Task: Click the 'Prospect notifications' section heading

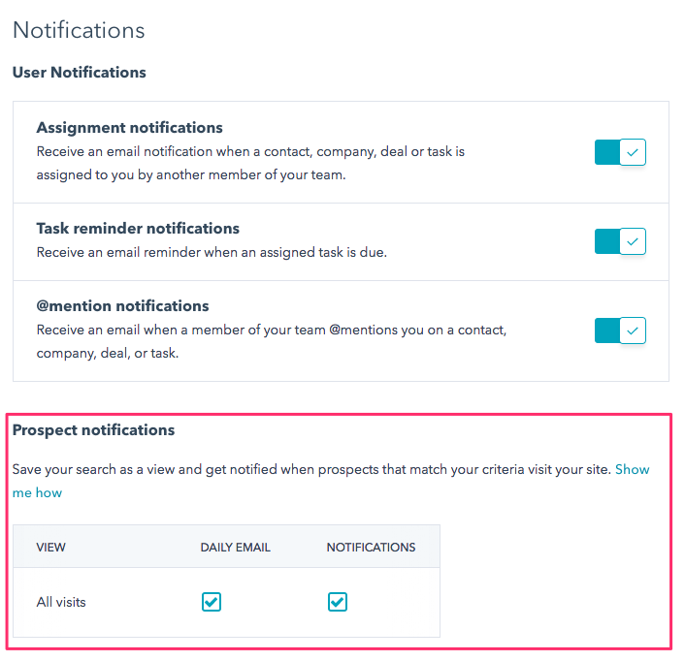Action: pos(93,429)
